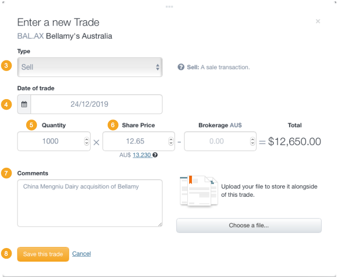This screenshot has width=338, height=277.
Task: Click the Date of trade field
Action: point(96,104)
